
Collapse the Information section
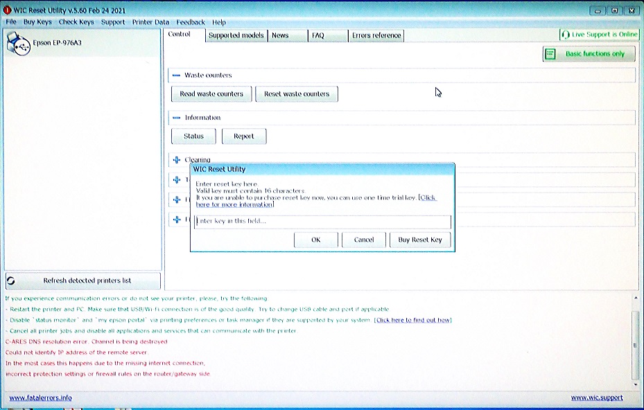[x=176, y=117]
